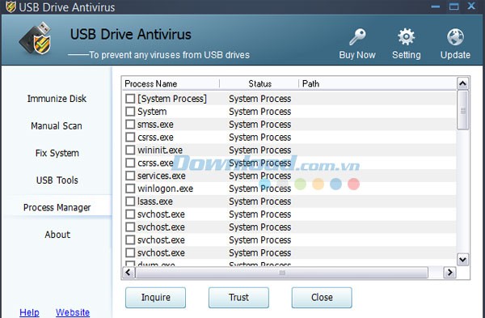485x318 pixels.
Task: Click the title bar shield icon
Action: 11,6
